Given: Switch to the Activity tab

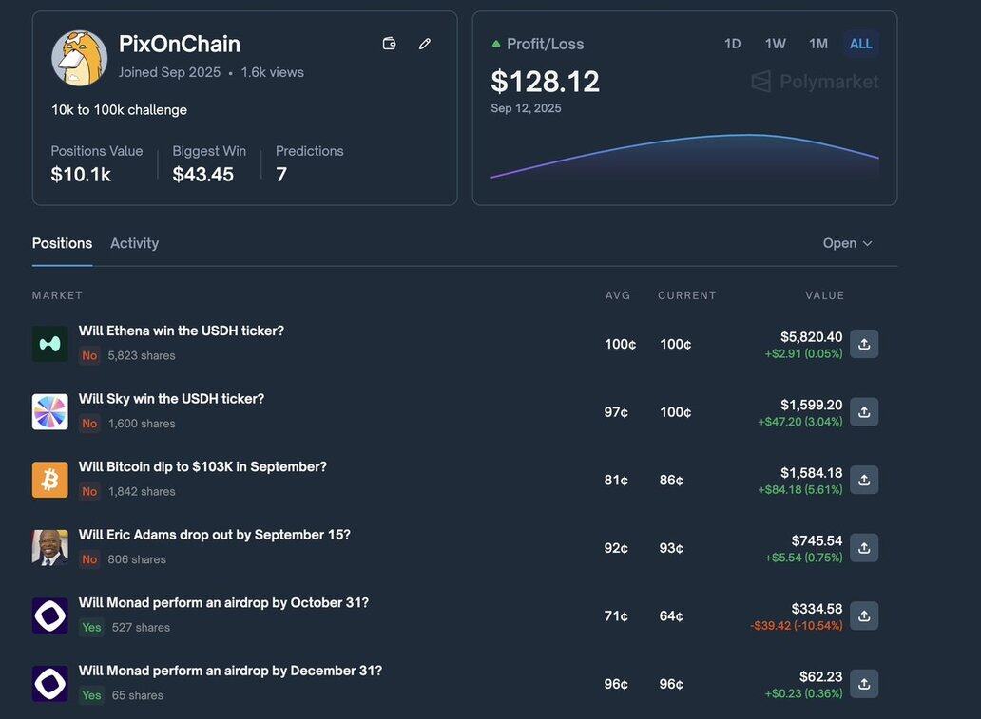Looking at the screenshot, I should pos(135,243).
